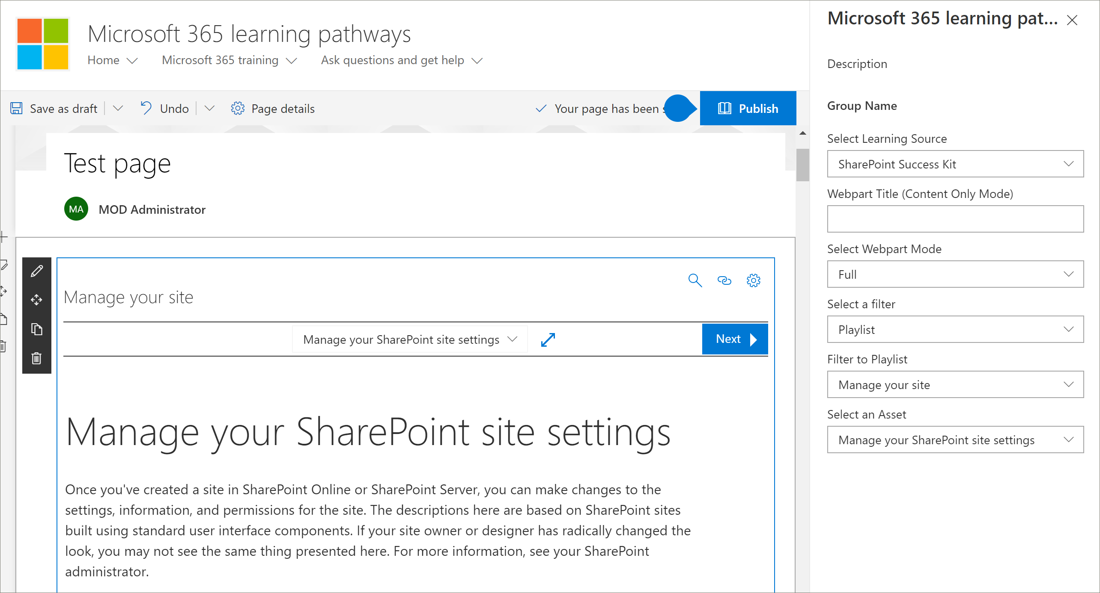Viewport: 1100px width, 593px height.
Task: Click the move web part icon
Action: click(37, 300)
